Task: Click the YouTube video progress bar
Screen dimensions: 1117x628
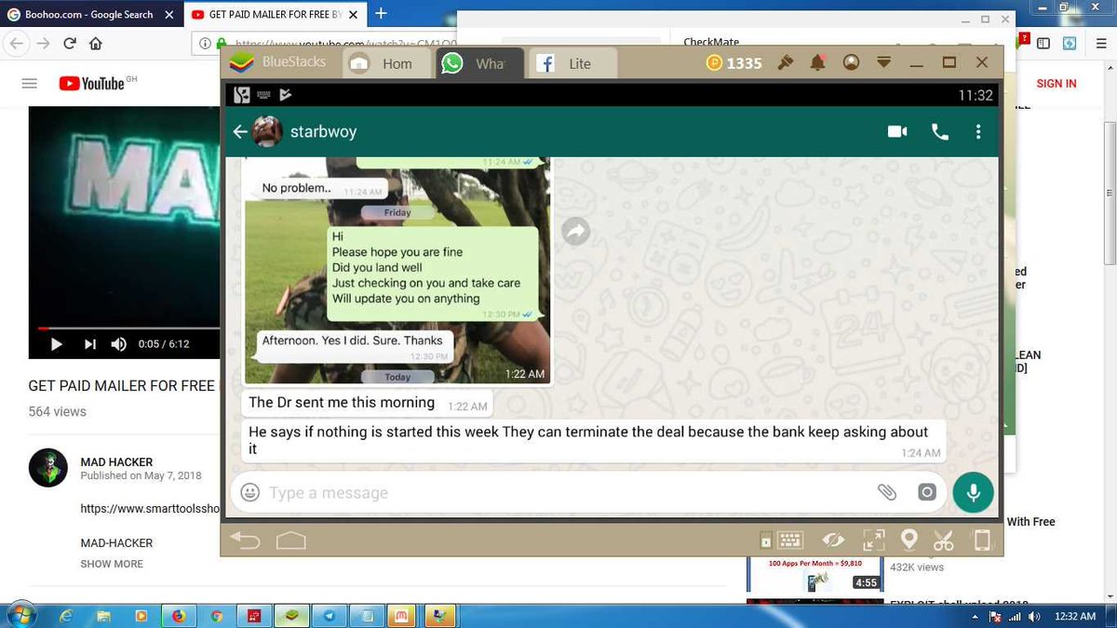Action: pyautogui.click(x=126, y=328)
